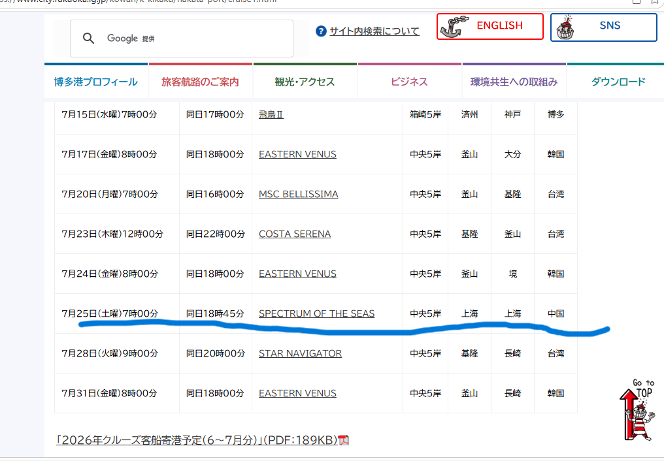Click 台湾 in COSTA SERENA row
The width and height of the screenshot is (664, 461).
click(556, 234)
